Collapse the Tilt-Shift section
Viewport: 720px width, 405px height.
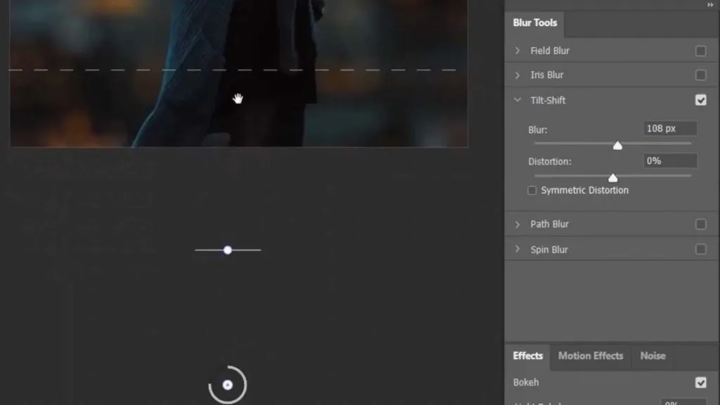(518, 101)
